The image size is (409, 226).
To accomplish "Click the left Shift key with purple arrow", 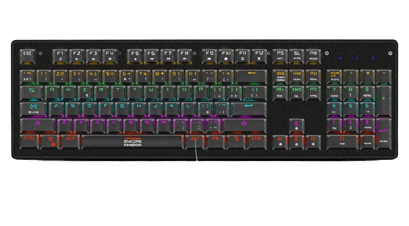I will 38,125.
